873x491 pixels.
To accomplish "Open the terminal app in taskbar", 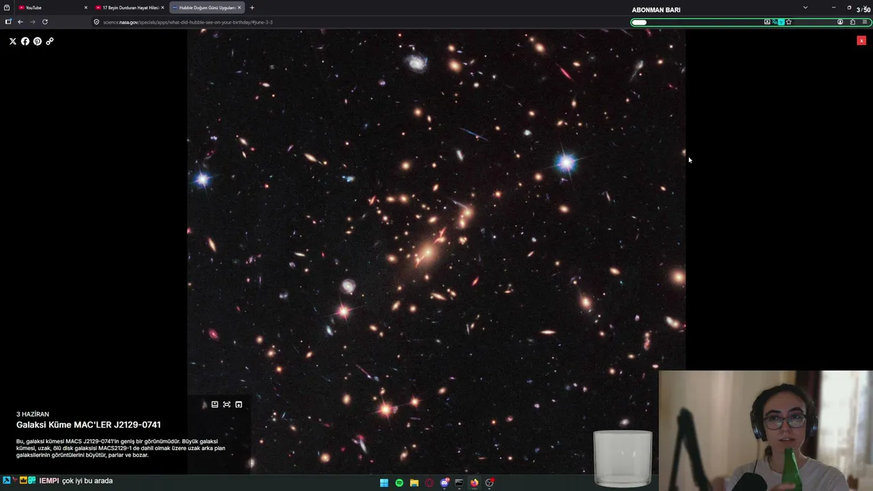I will 459,483.
